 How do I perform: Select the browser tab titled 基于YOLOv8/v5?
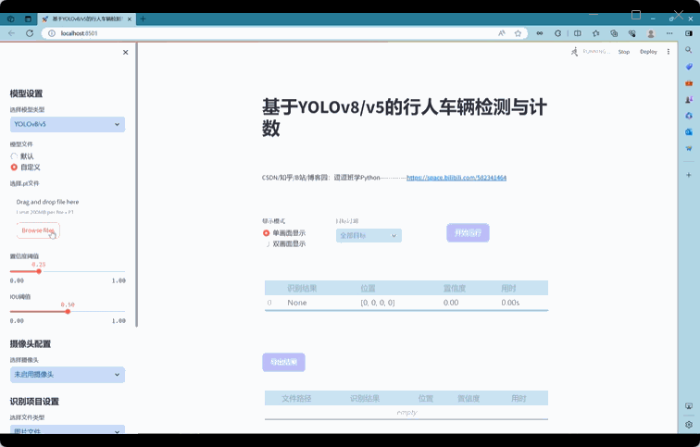(x=87, y=19)
